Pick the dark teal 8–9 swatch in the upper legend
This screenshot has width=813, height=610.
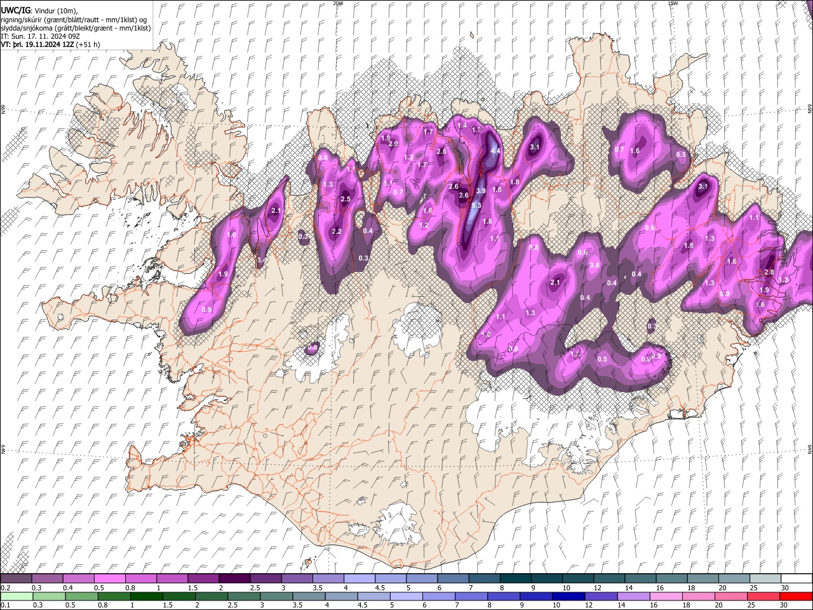[x=516, y=579]
